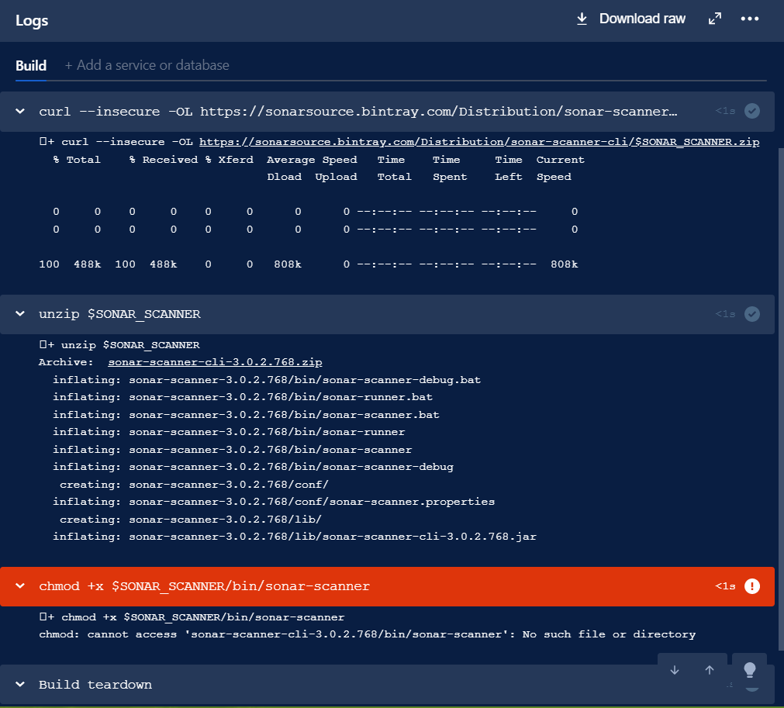Click the chmod step error exclamation icon

pyautogui.click(x=752, y=586)
